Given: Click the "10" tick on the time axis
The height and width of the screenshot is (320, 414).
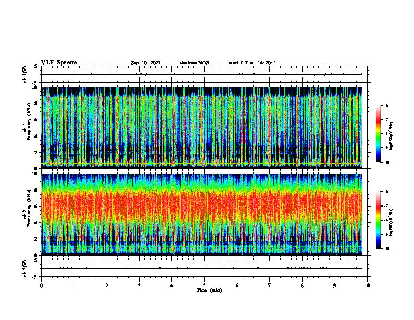Looking at the screenshot, I should (367, 285).
